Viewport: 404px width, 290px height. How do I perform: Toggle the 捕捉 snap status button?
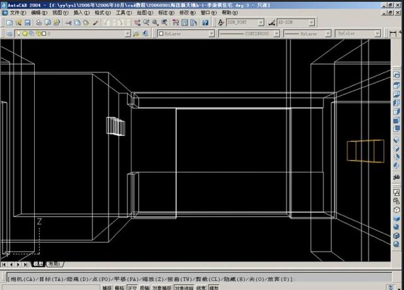click(x=107, y=287)
